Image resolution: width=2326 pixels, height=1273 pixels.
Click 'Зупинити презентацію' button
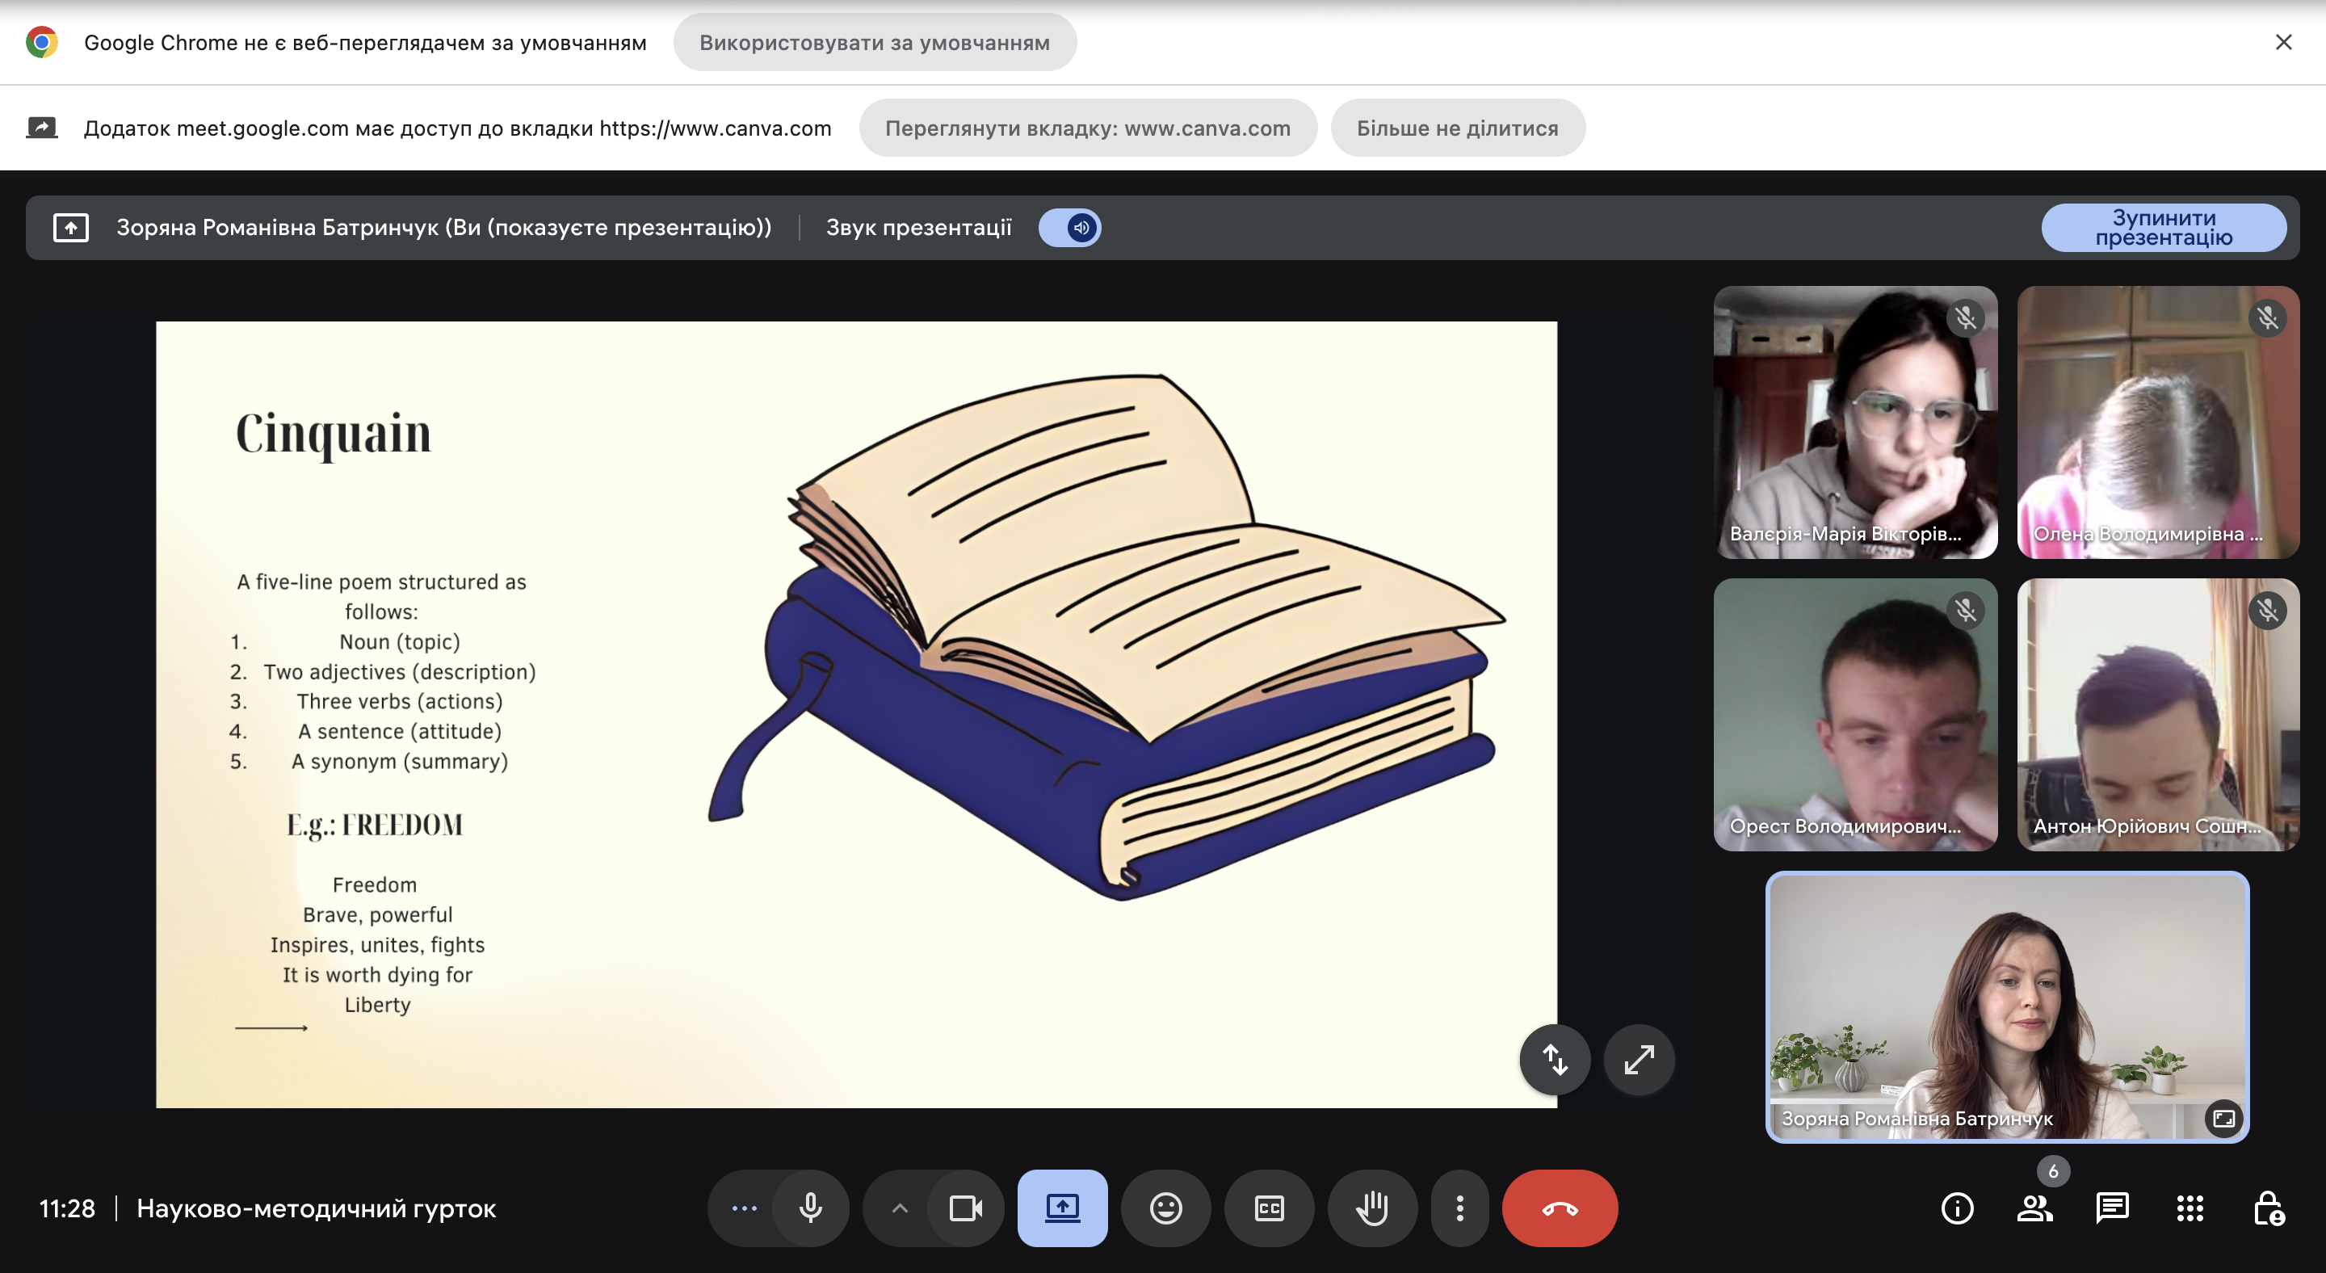point(2164,228)
